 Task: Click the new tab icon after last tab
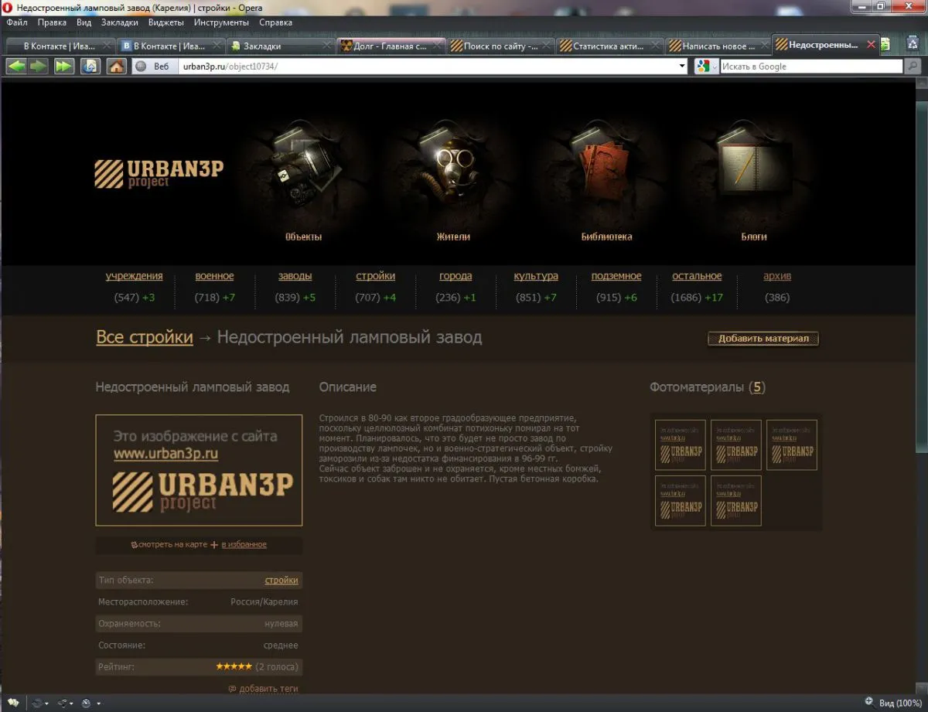click(x=885, y=45)
